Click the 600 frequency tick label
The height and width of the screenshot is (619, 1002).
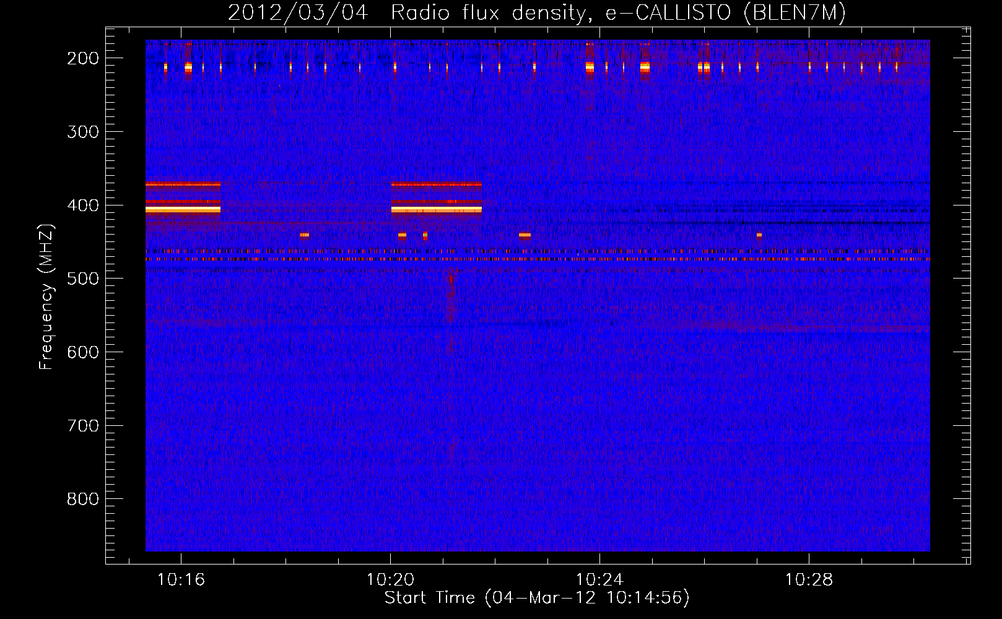83,352
